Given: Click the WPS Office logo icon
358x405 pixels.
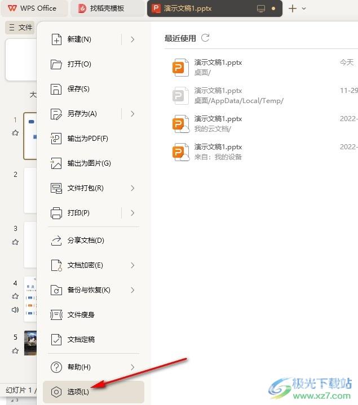Looking at the screenshot, I should pos(12,8).
